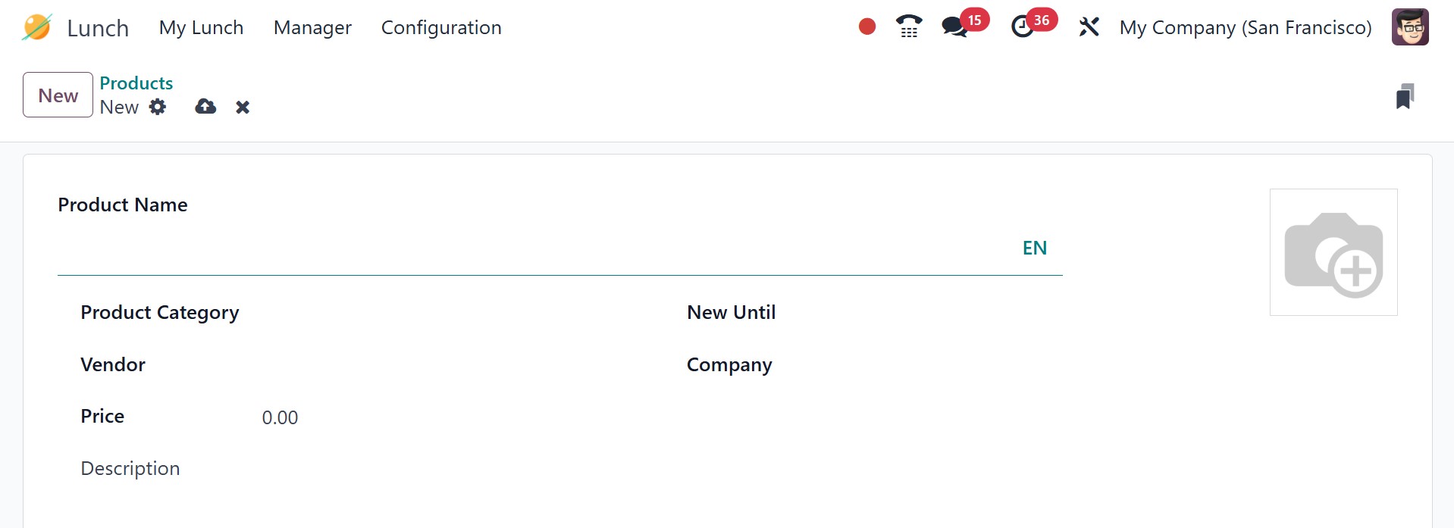Screen dimensions: 1454x528
Task: Click the Lunch app logo icon
Action: click(36, 28)
